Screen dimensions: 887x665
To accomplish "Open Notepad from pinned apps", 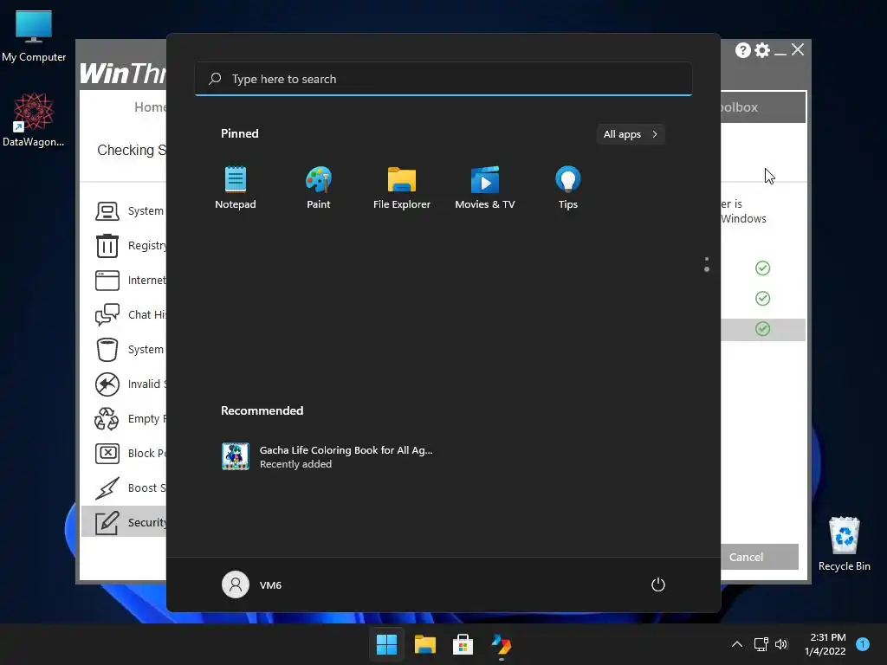I will click(236, 188).
